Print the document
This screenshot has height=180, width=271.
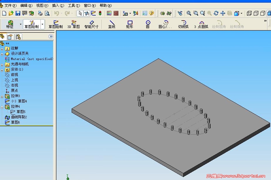coord(40,13)
